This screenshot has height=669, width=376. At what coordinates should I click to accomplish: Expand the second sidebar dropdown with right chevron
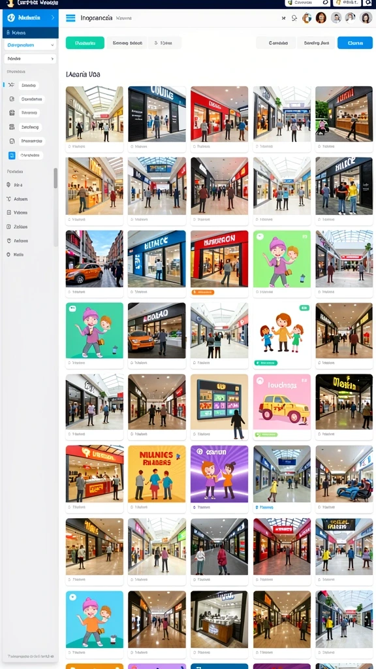(x=30, y=59)
